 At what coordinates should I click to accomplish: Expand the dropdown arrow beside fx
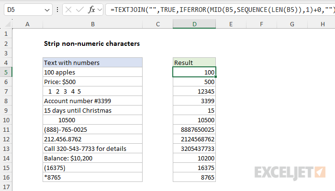pyautogui.click(x=100, y=10)
